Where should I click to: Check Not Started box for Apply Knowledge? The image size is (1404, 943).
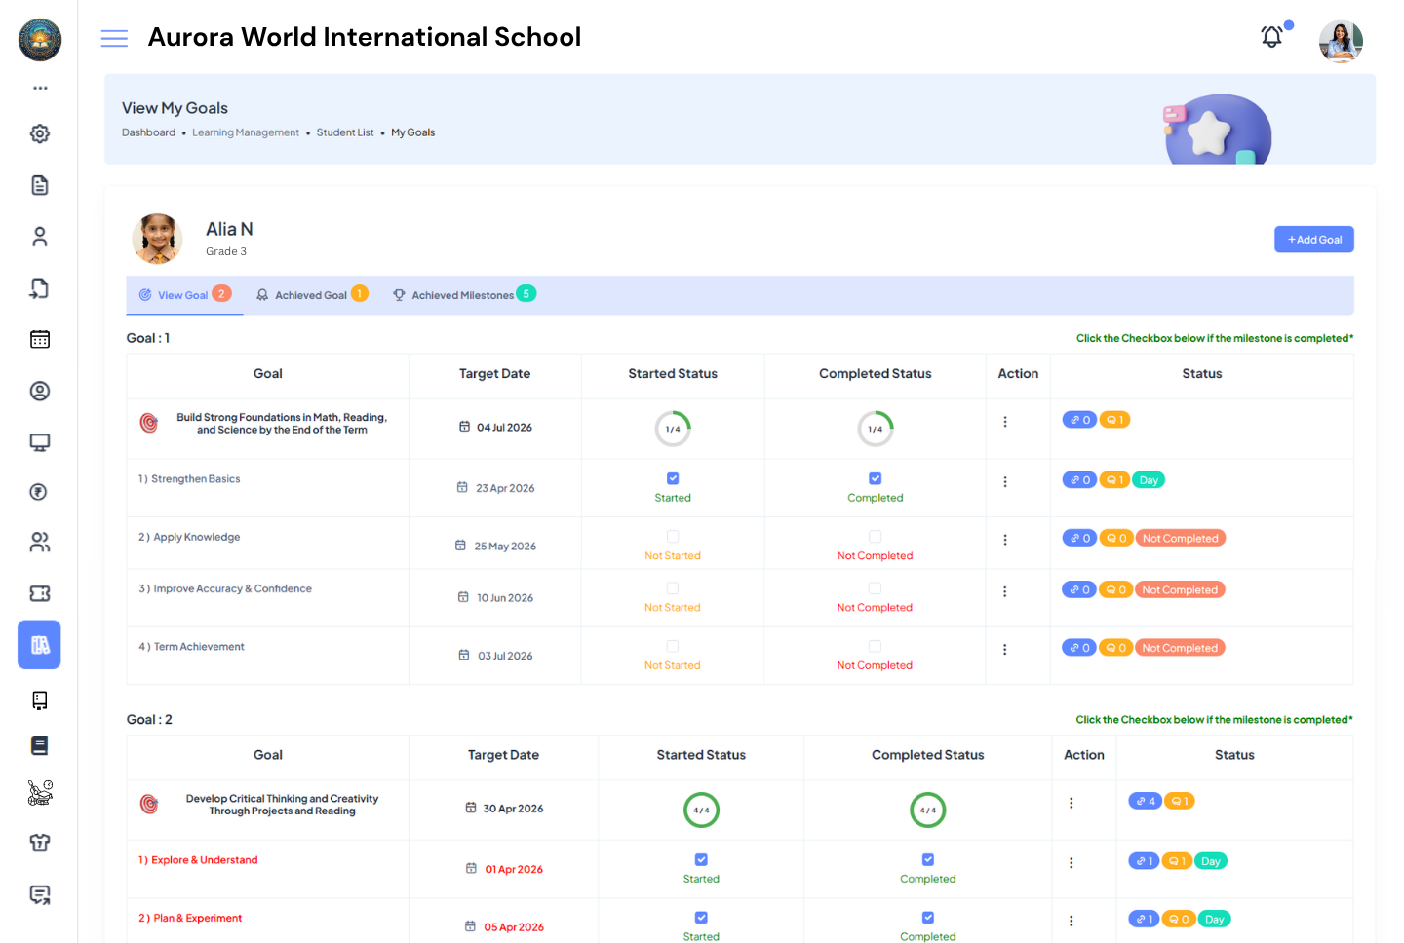coord(673,537)
